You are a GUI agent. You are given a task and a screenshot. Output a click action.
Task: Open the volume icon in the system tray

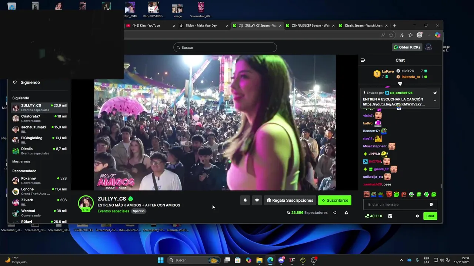[442, 260]
